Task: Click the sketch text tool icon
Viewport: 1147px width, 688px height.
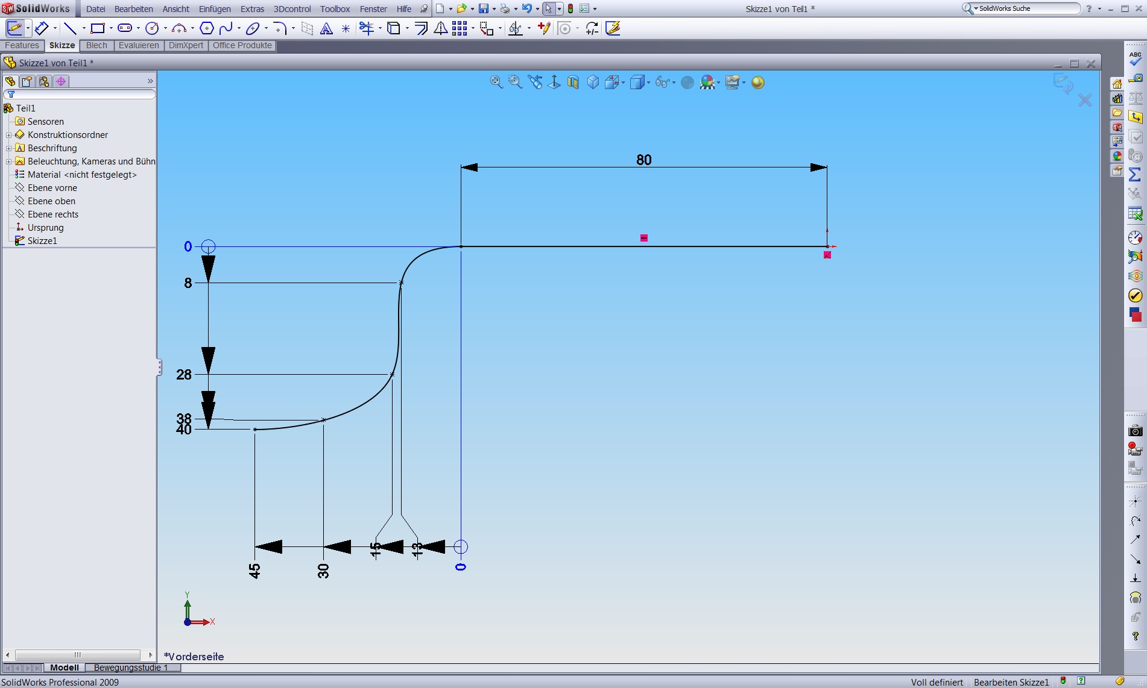Action: point(326,28)
